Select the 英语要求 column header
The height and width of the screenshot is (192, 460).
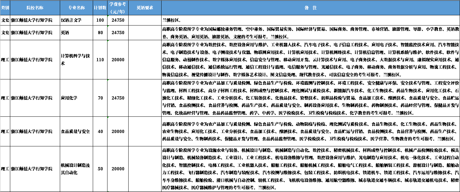point(145,8)
